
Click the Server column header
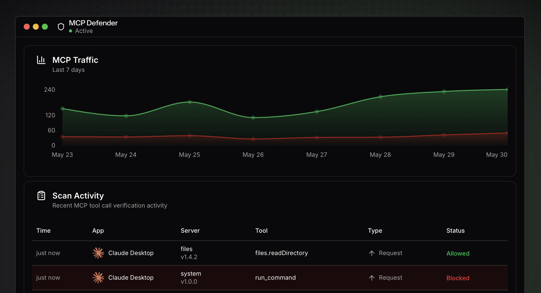190,230
